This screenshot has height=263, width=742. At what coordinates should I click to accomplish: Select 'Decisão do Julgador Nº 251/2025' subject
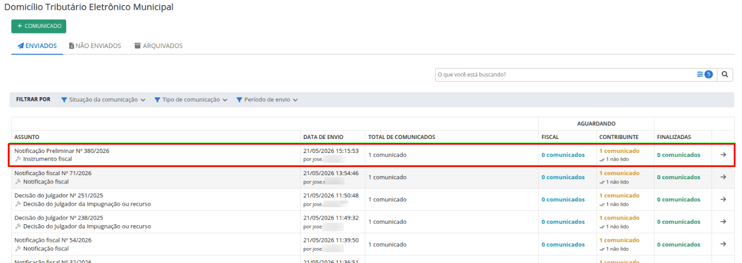[x=58, y=195]
